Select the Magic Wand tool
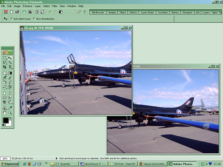The height and width of the screenshot is (167, 223). pyautogui.click(x=10, y=62)
